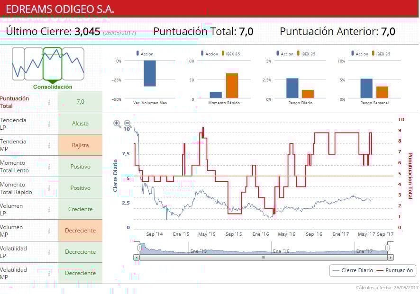This screenshot has width=420, height=294.
Task: Open info icon for Volatilidad MP row
Action: (x=49, y=273)
